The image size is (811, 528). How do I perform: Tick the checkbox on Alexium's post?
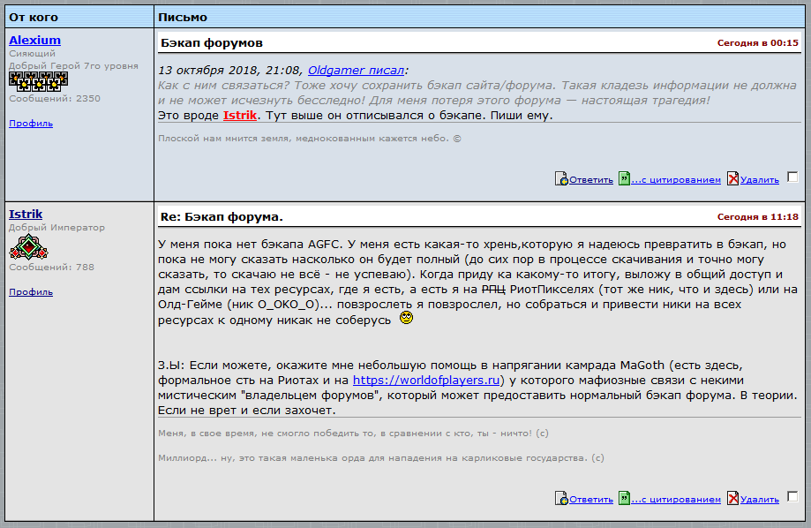pyautogui.click(x=792, y=177)
